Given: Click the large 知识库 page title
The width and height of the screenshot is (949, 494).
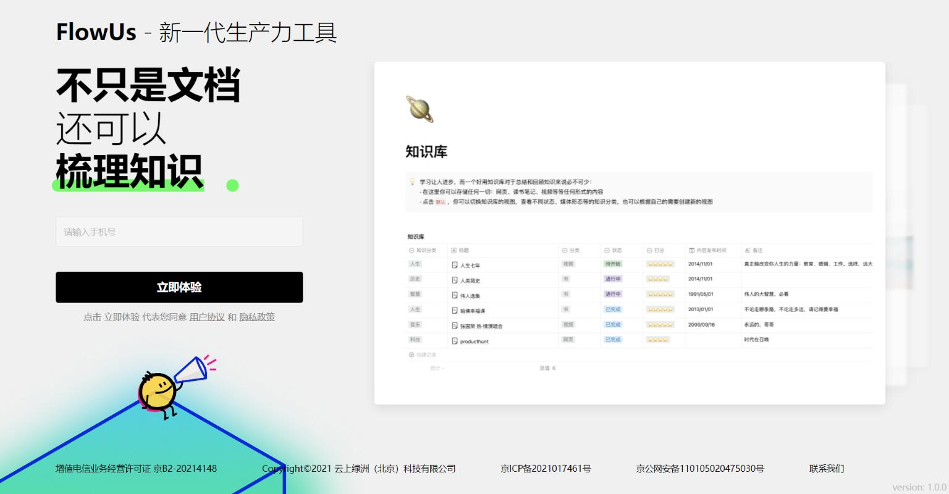Looking at the screenshot, I should (426, 152).
